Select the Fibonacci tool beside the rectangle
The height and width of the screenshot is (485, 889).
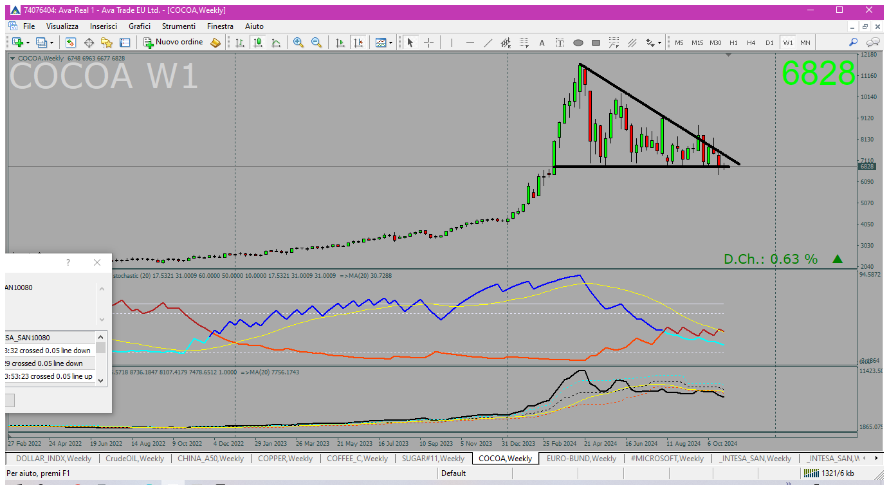[614, 42]
